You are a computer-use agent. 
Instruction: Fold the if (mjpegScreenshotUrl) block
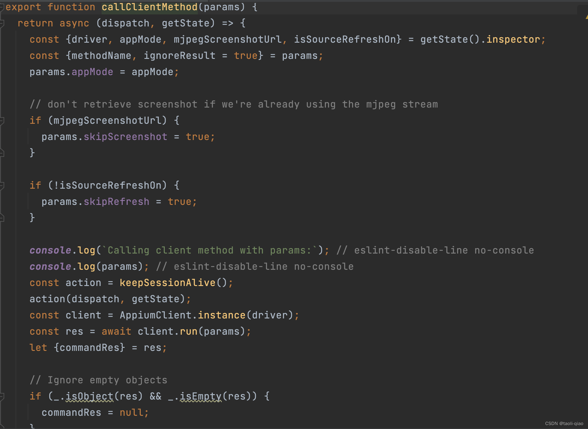pyautogui.click(x=2, y=121)
